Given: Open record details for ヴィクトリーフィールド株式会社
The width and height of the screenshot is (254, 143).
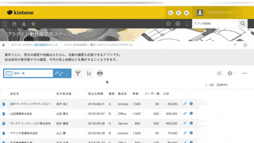Looking at the screenshot, I should [x=4, y=124].
